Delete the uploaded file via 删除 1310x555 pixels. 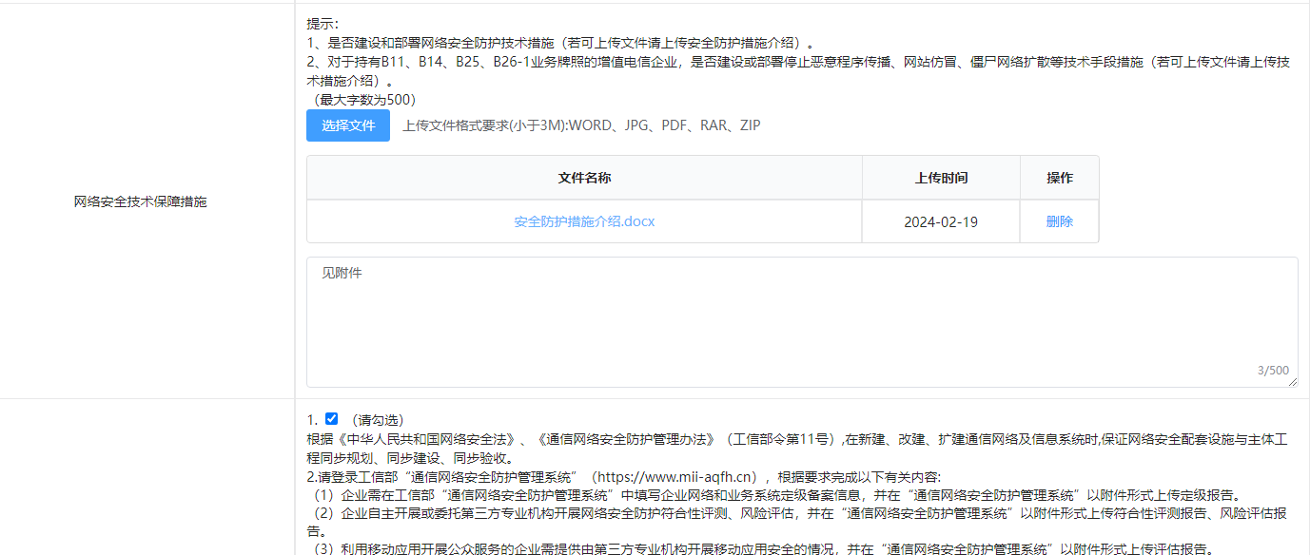coord(1060,221)
